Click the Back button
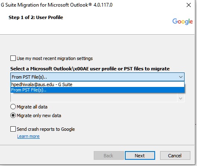197x166 pixels. 109,156
